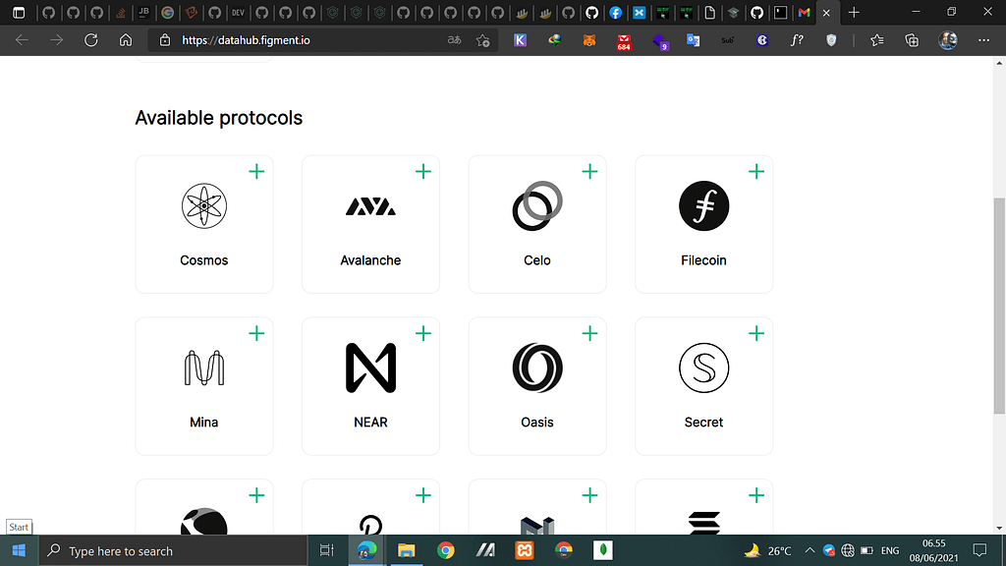Show hidden system tray icons
The width and height of the screenshot is (1006, 566).
tap(810, 550)
